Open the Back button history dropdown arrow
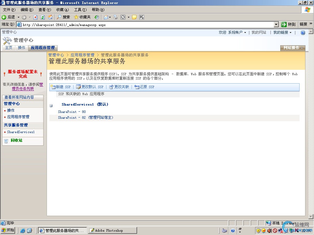Image resolution: width=314 pixels, height=235 pixels. click(18, 17)
